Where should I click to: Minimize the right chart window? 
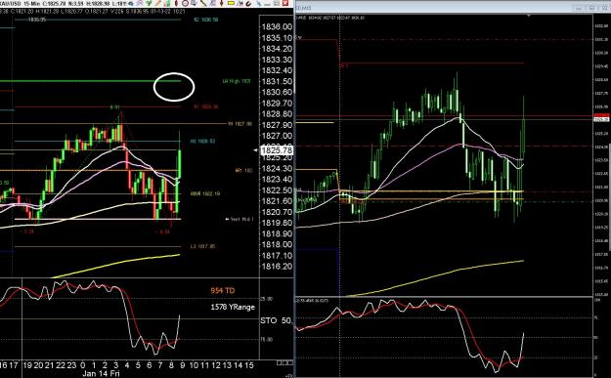[x=579, y=8]
